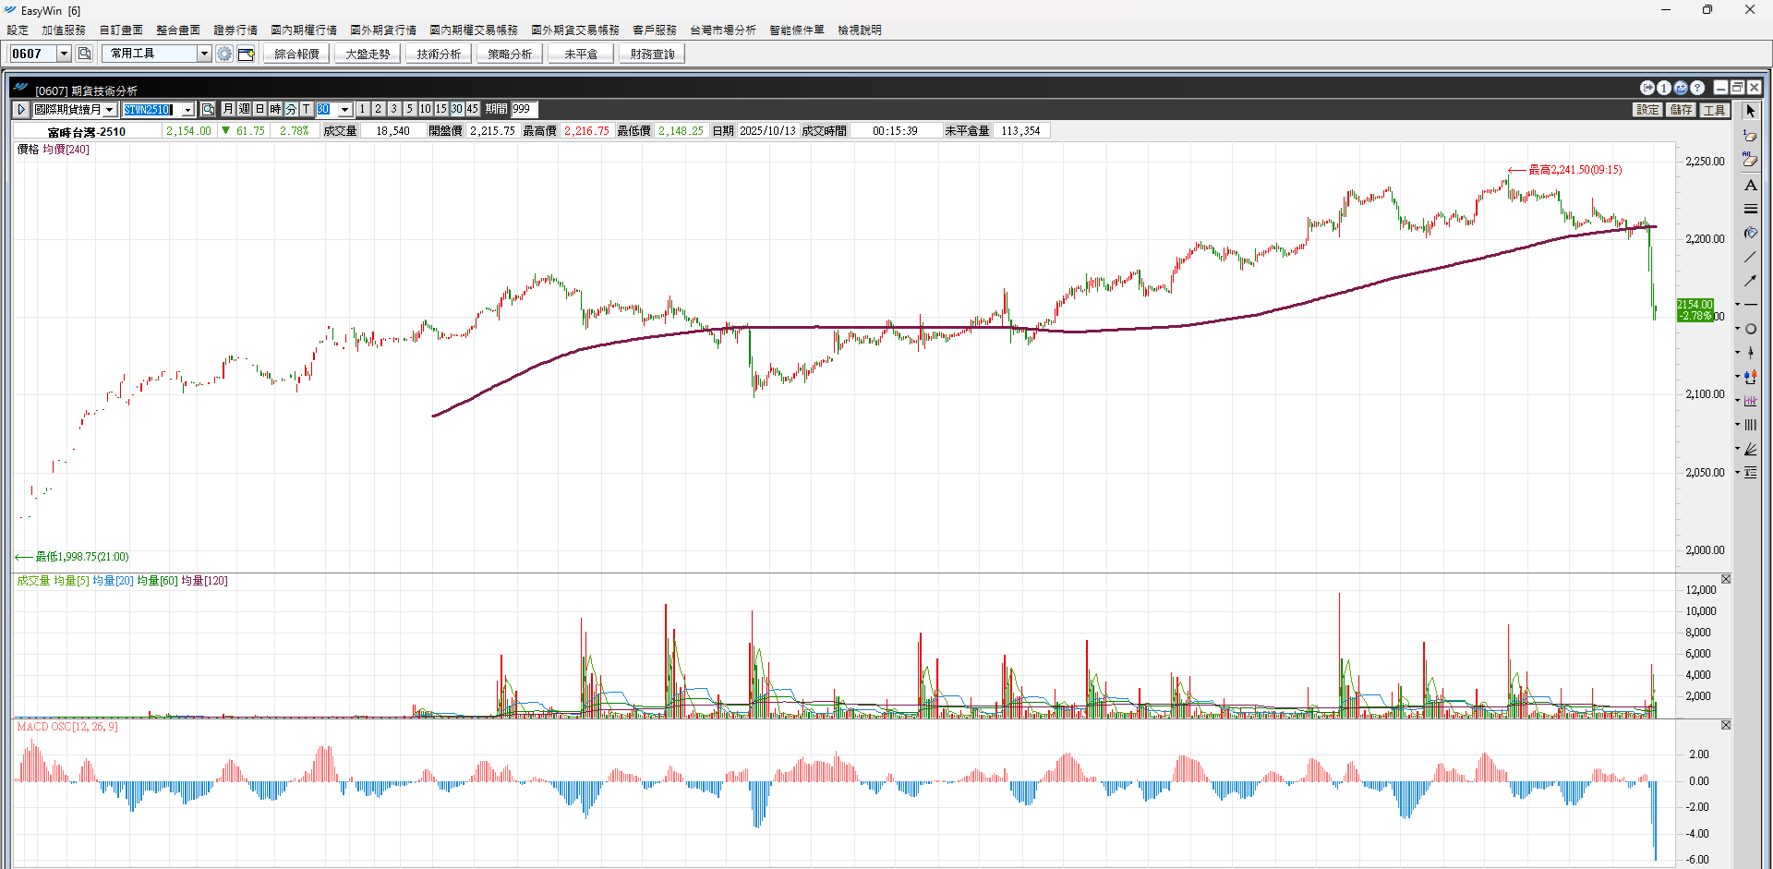Open the 智能條件單 menu
Viewport: 1773px width, 869px height.
[796, 30]
